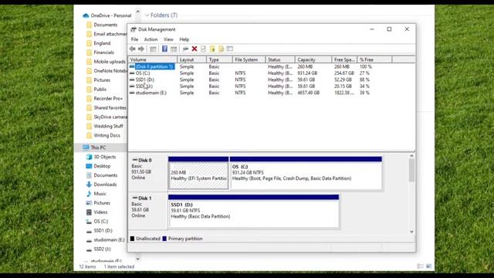Sort by the % Free column header
This screenshot has width=494, height=278.
pos(374,59)
